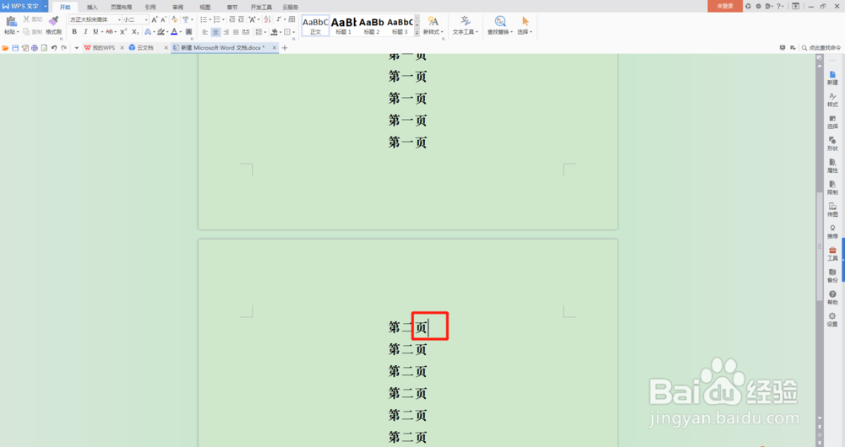This screenshot has width=845, height=447.
Task: Click the New (新建) sidebar icon
Action: point(832,78)
